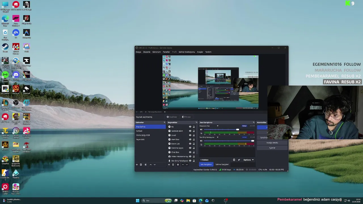Pop out the Ses Karıştırıcı dock with its float icon

254,122
